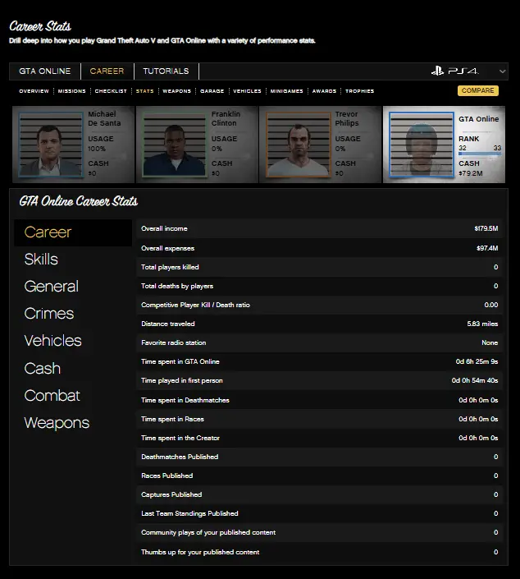Click Community plays of your published content
This screenshot has height=579, width=520.
(208, 532)
